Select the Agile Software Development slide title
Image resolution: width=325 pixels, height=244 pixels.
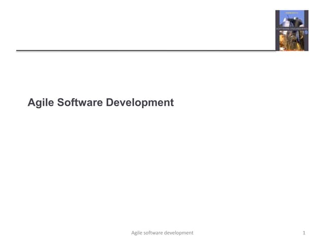click(x=101, y=103)
